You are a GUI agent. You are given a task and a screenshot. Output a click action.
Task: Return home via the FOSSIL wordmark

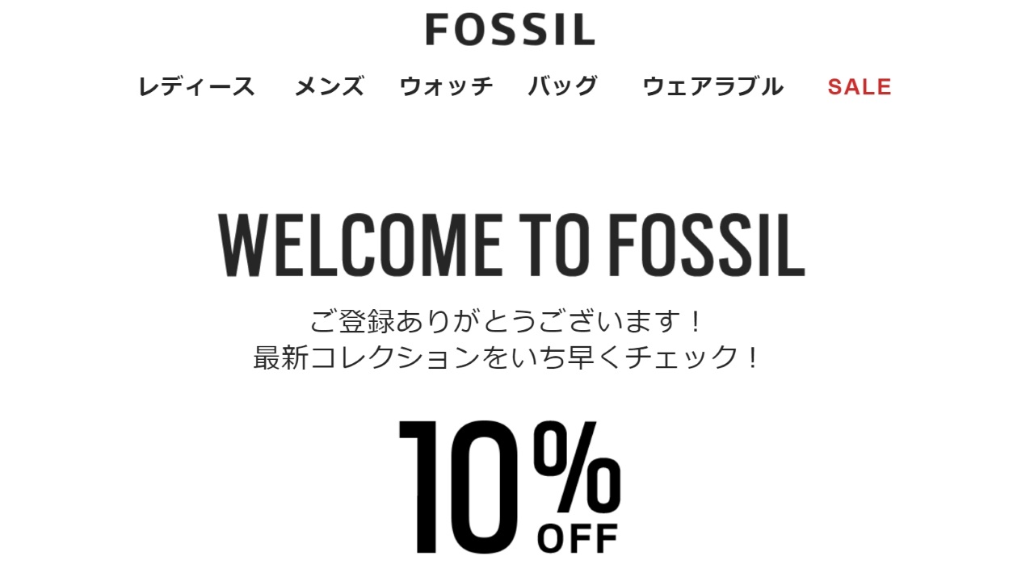click(x=511, y=29)
